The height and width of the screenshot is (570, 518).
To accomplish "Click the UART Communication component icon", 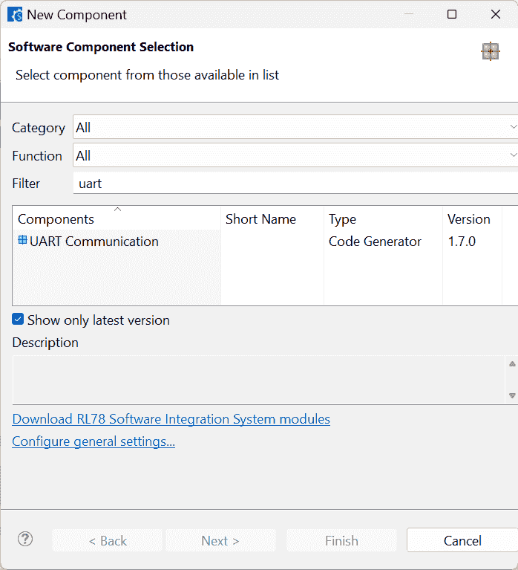I will pyautogui.click(x=22, y=241).
